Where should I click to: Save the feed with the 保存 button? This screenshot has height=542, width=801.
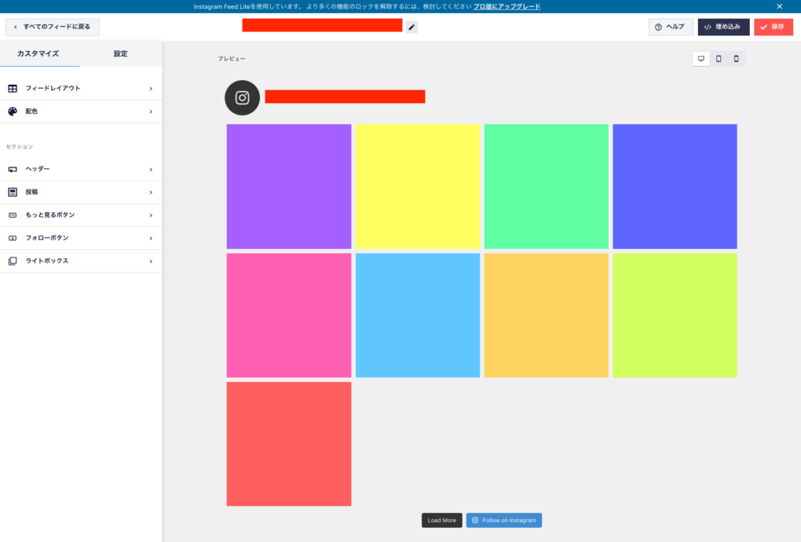(x=773, y=26)
